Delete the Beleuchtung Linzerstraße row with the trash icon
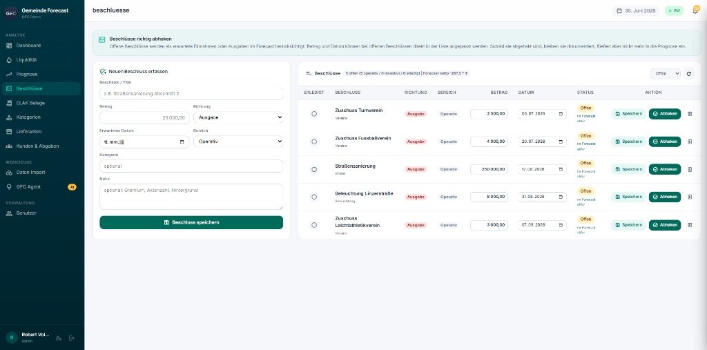This screenshot has width=707, height=350. point(690,197)
